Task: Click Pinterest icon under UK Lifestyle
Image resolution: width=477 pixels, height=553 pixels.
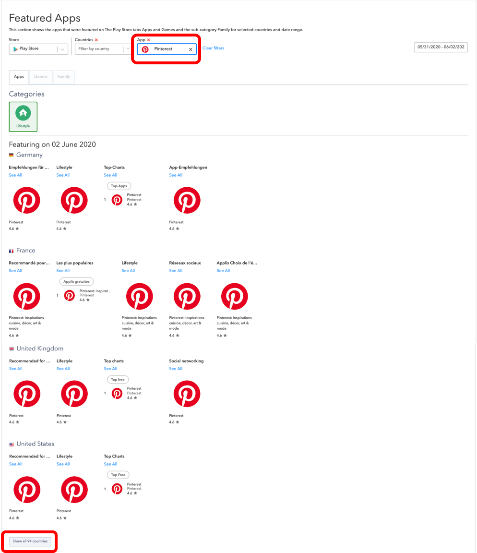Action: (74, 394)
